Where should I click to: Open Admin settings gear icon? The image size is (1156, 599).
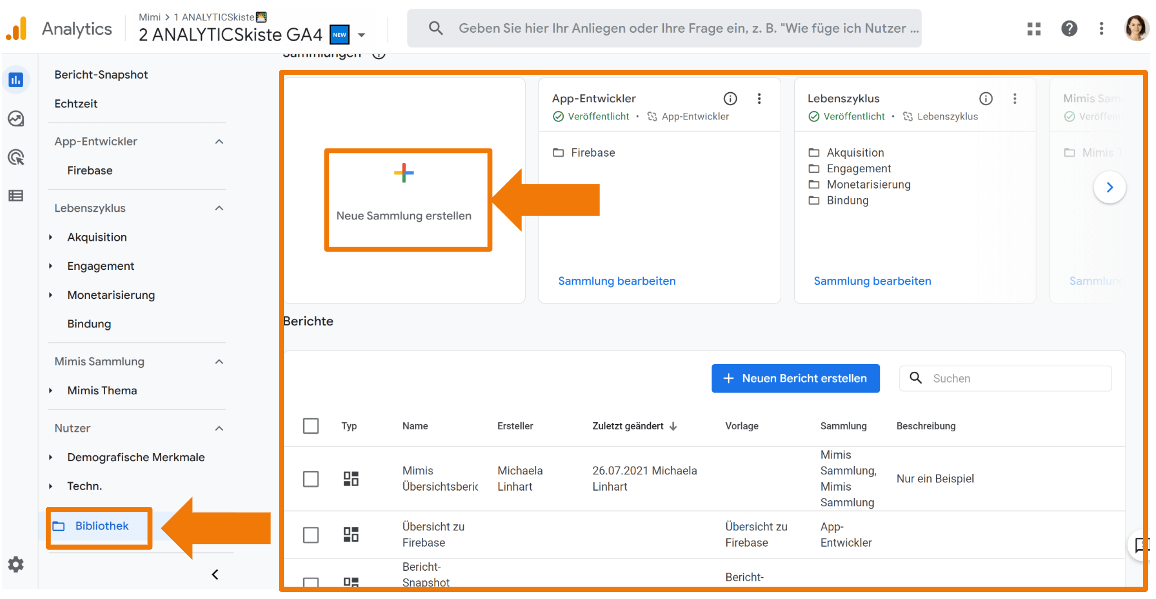16,565
